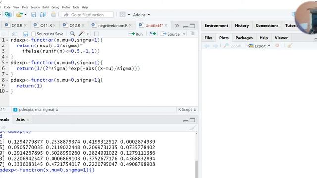The width and height of the screenshot is (317, 178).
Task: Close the Jobs tab
Action: coord(28,120)
